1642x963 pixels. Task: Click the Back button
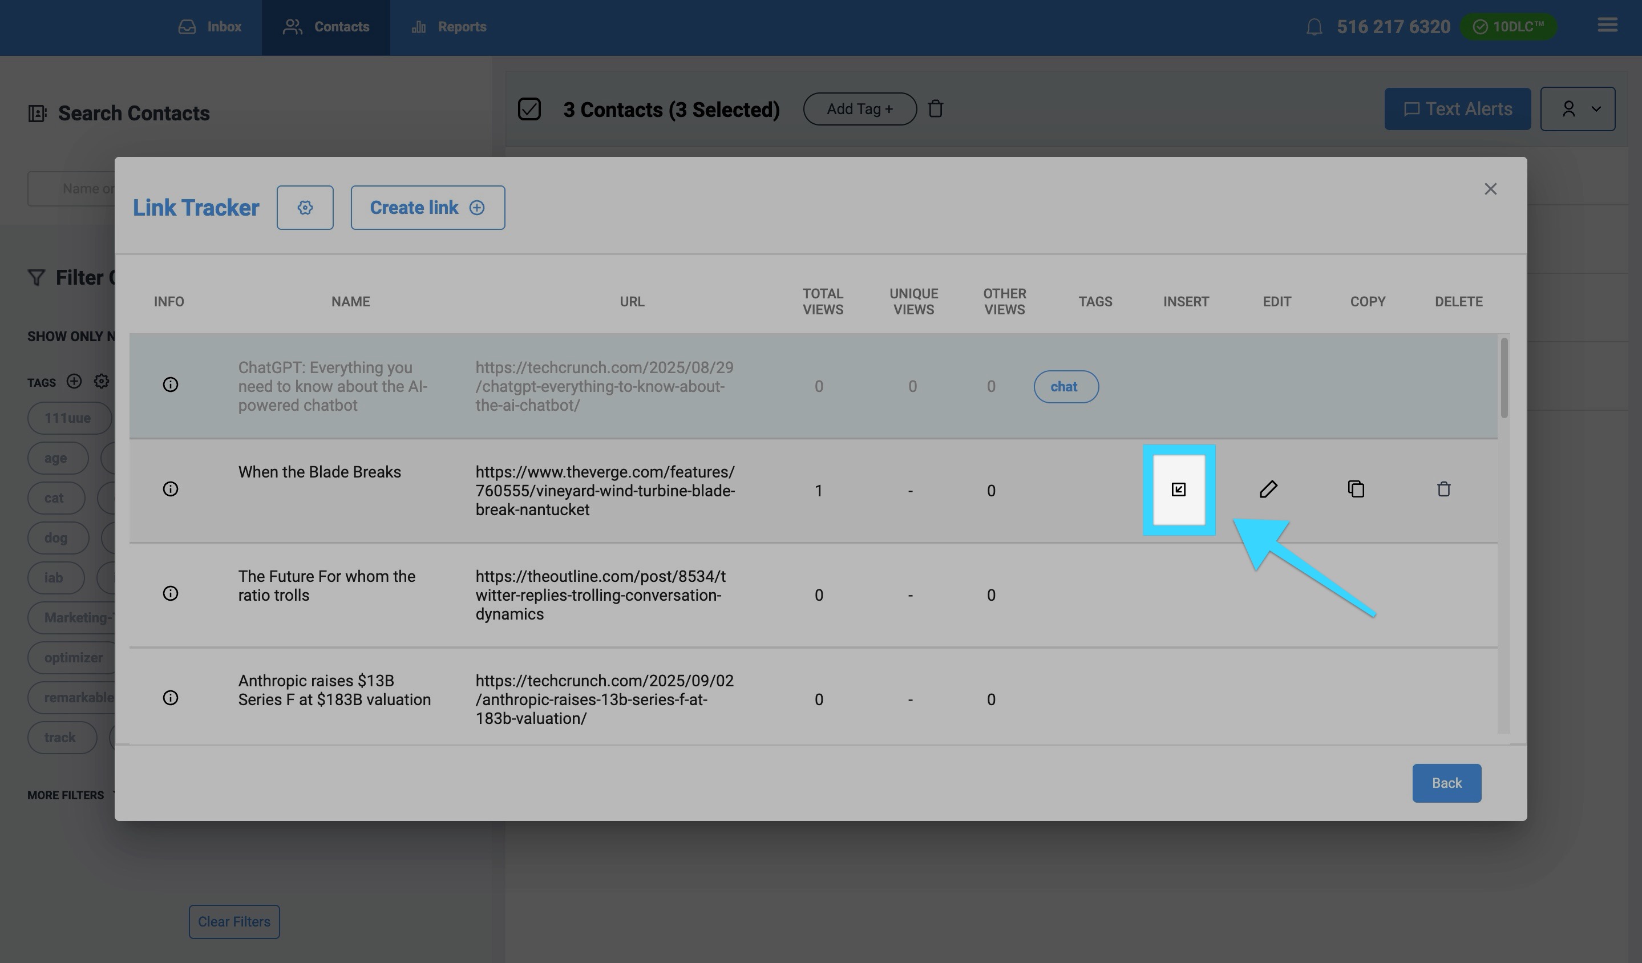1446,783
